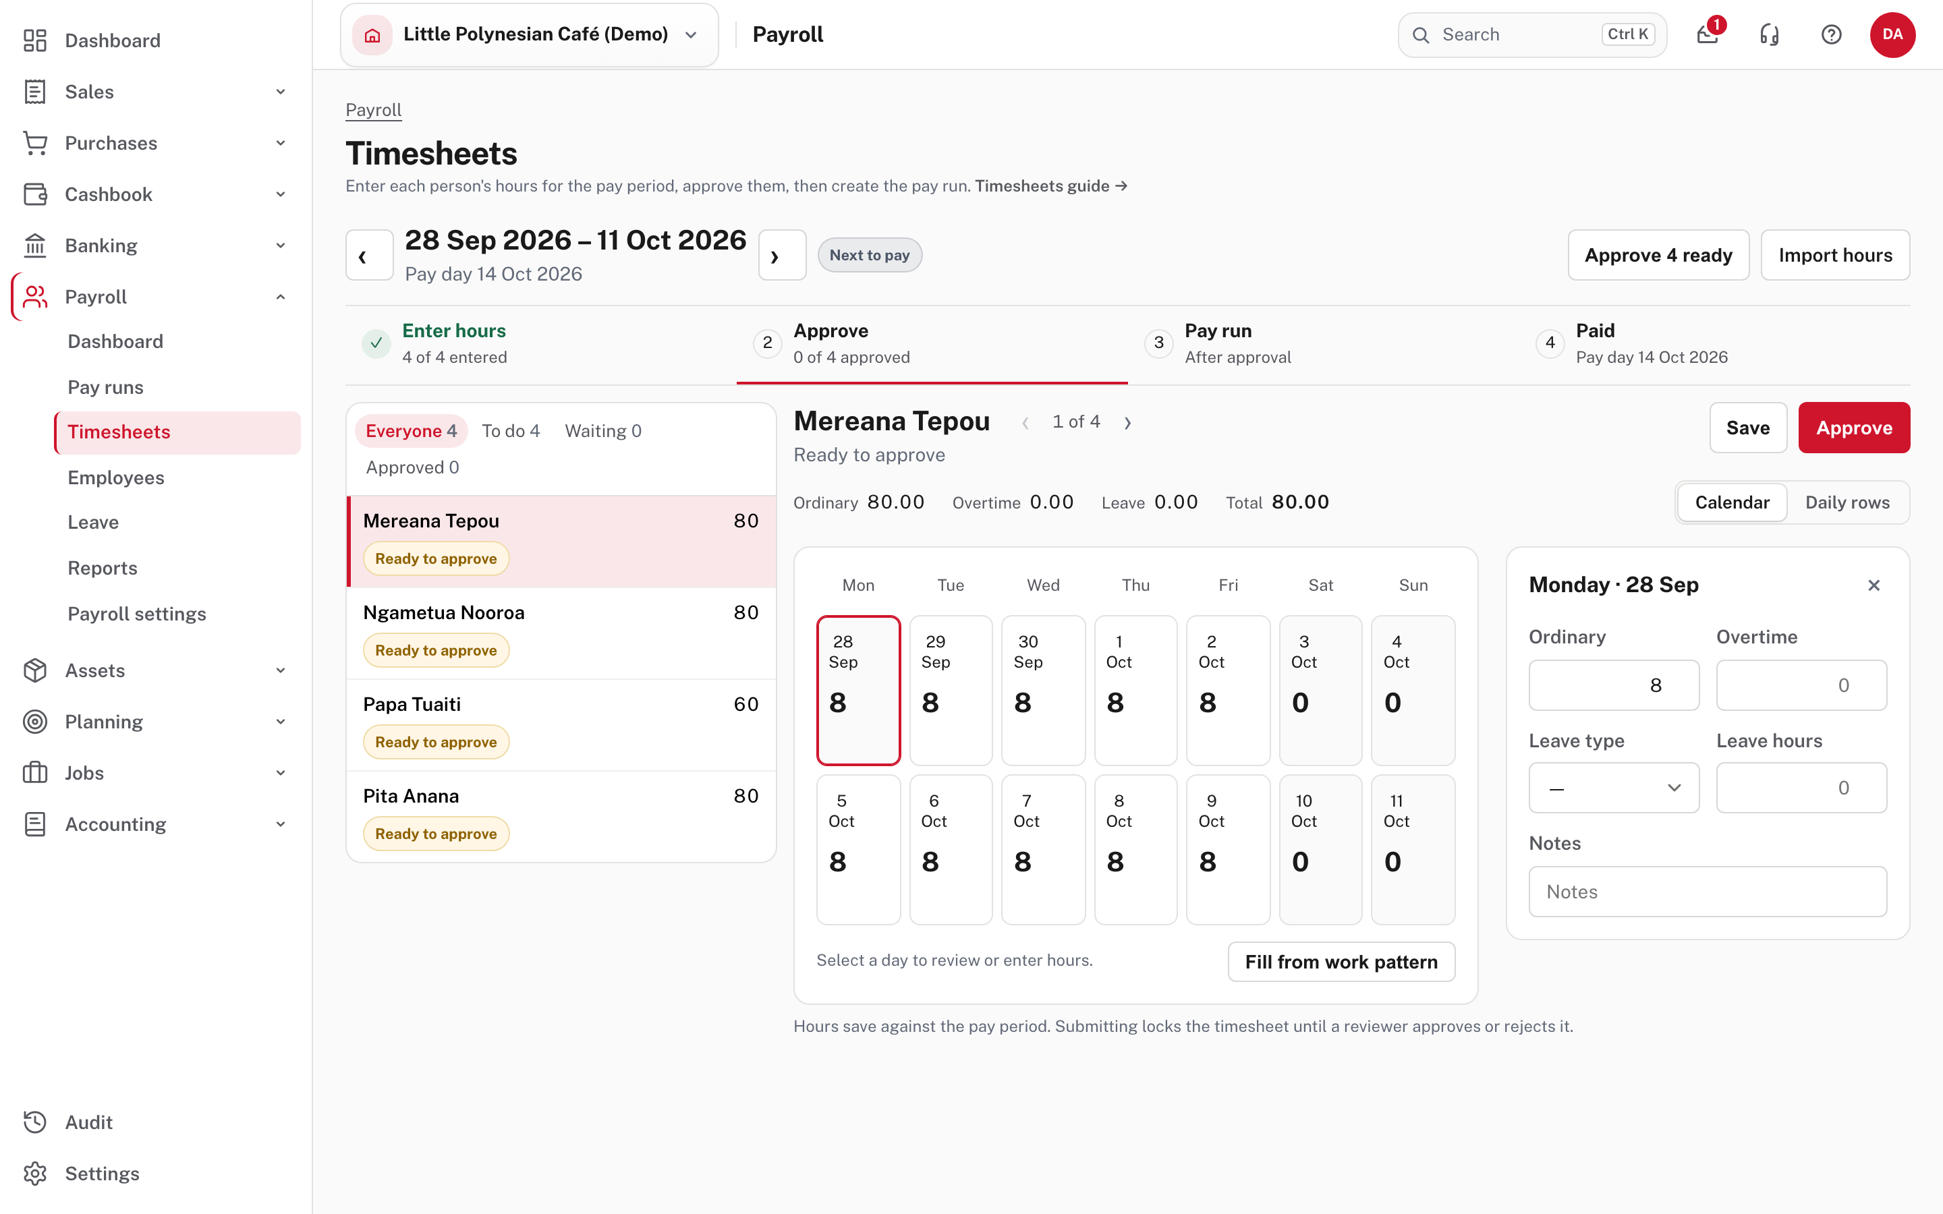This screenshot has height=1214, width=1943.
Task: Click the Purchases cart icon
Action: 34,143
